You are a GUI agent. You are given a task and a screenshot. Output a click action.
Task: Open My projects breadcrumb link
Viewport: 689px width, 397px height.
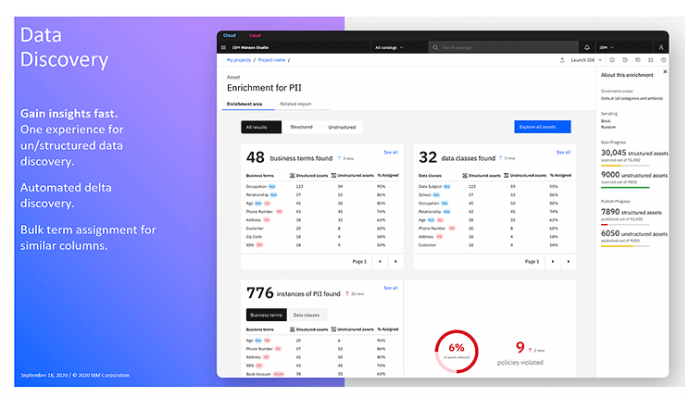[x=239, y=60]
